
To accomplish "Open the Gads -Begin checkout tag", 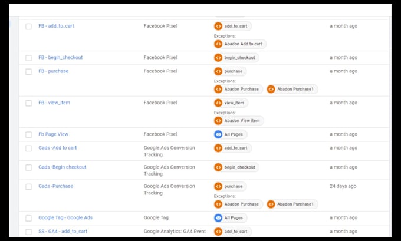I will tap(62, 167).
